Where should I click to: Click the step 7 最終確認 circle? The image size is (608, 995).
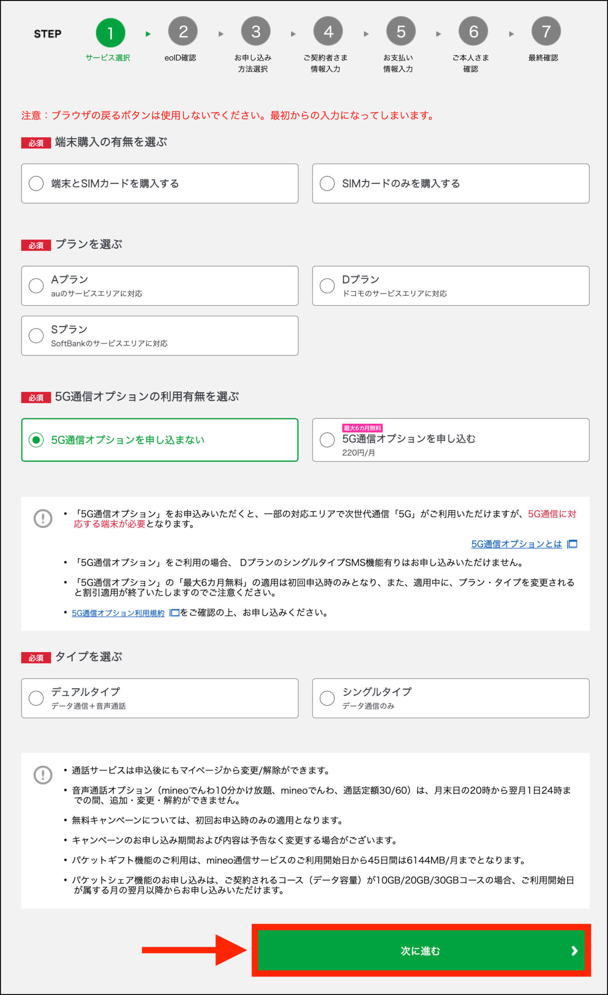pyautogui.click(x=546, y=31)
